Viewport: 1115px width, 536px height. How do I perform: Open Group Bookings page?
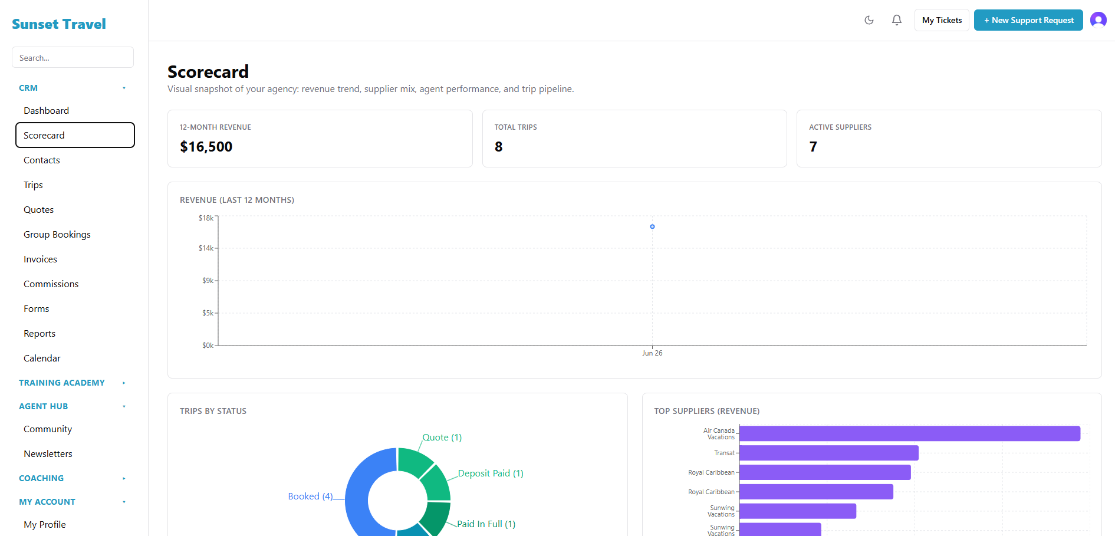pyautogui.click(x=75, y=234)
